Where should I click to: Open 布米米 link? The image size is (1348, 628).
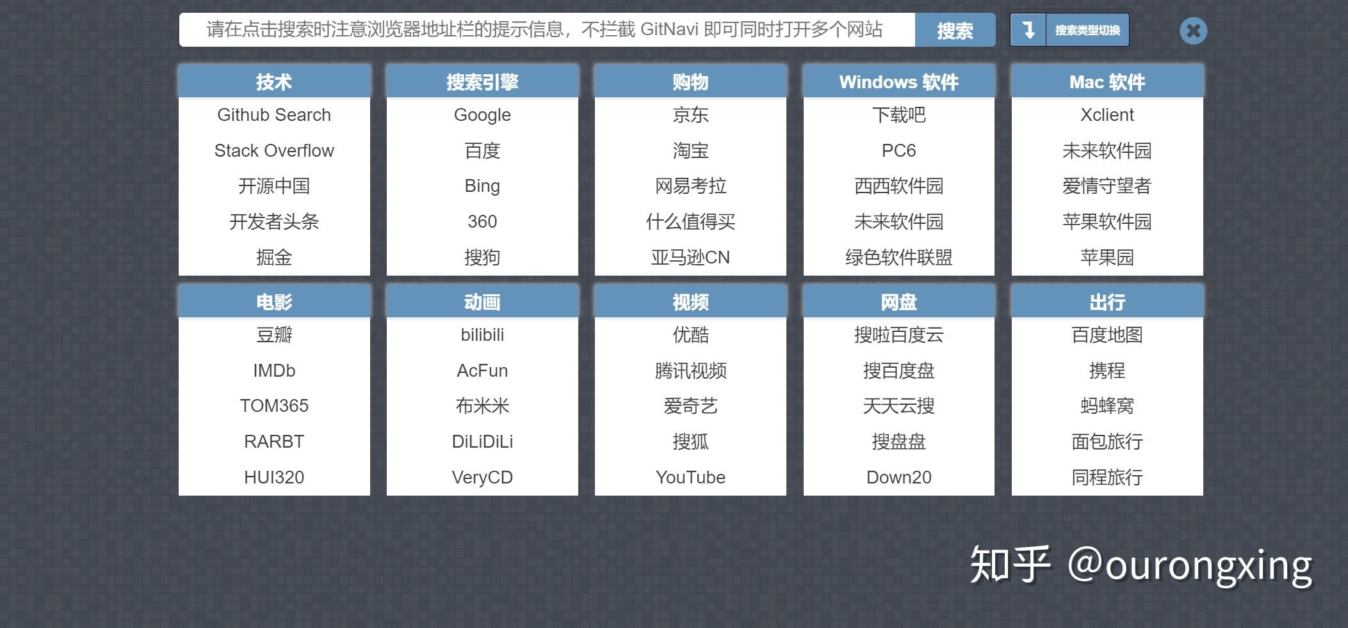click(x=482, y=406)
